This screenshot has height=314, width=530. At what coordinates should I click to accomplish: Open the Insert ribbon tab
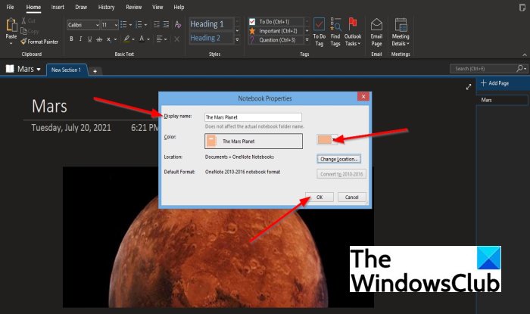pos(58,7)
